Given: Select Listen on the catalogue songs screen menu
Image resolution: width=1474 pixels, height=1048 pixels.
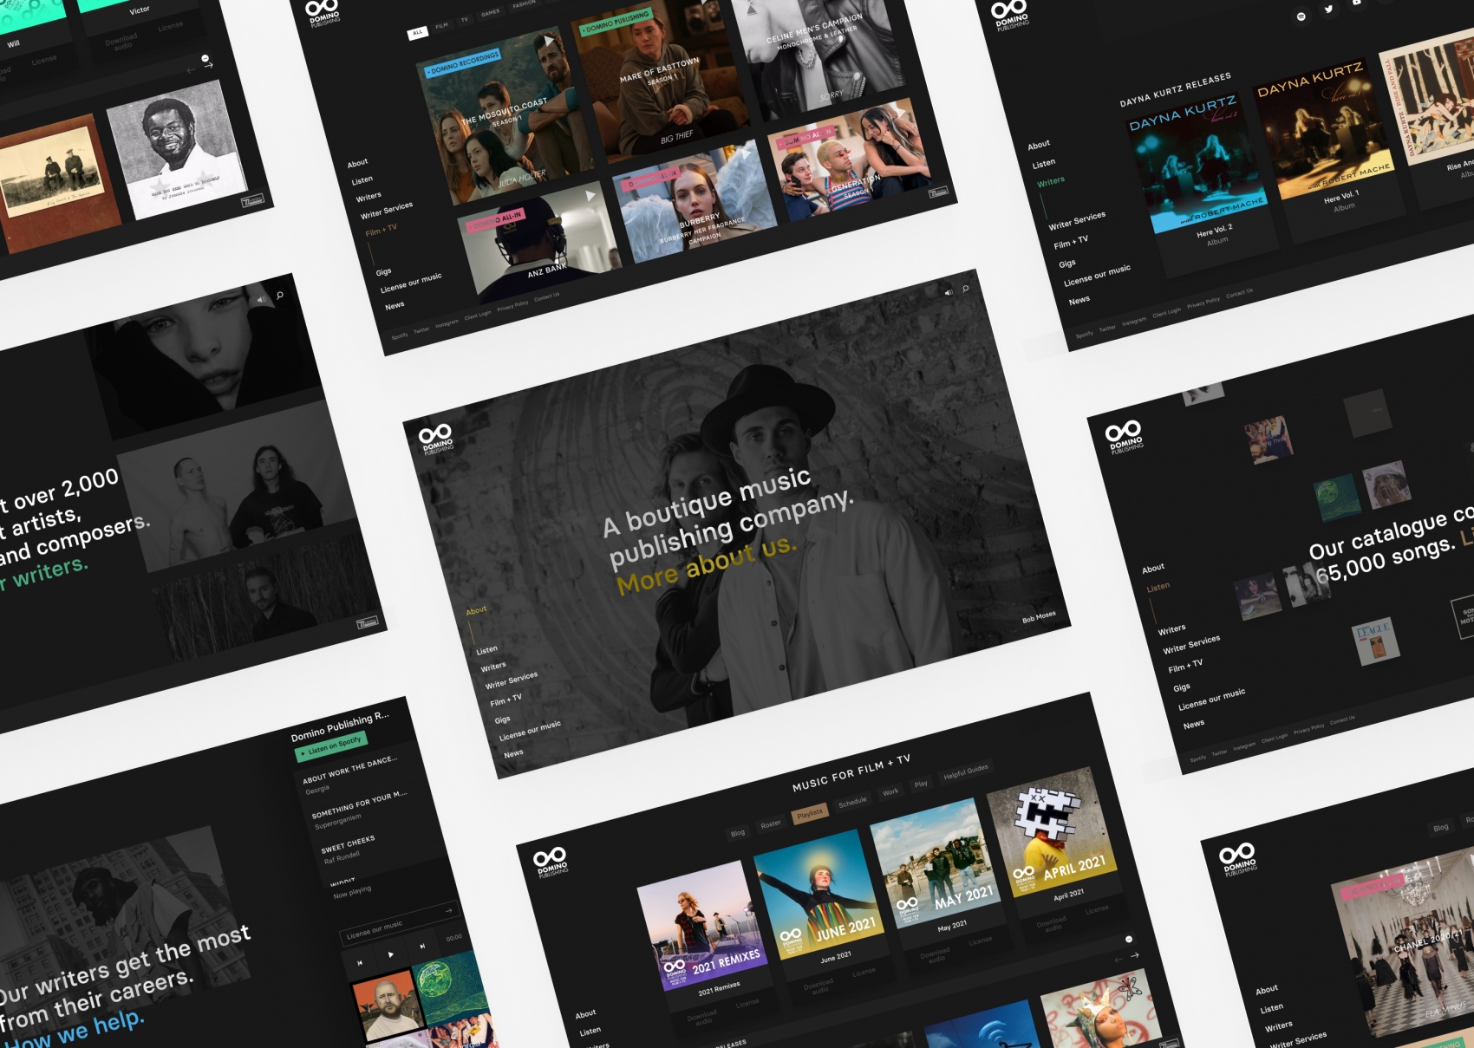Looking at the screenshot, I should 1158,587.
